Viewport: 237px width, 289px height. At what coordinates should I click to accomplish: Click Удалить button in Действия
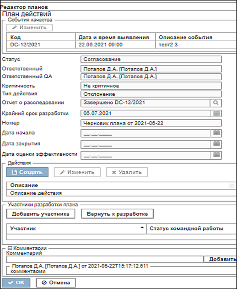127,172
